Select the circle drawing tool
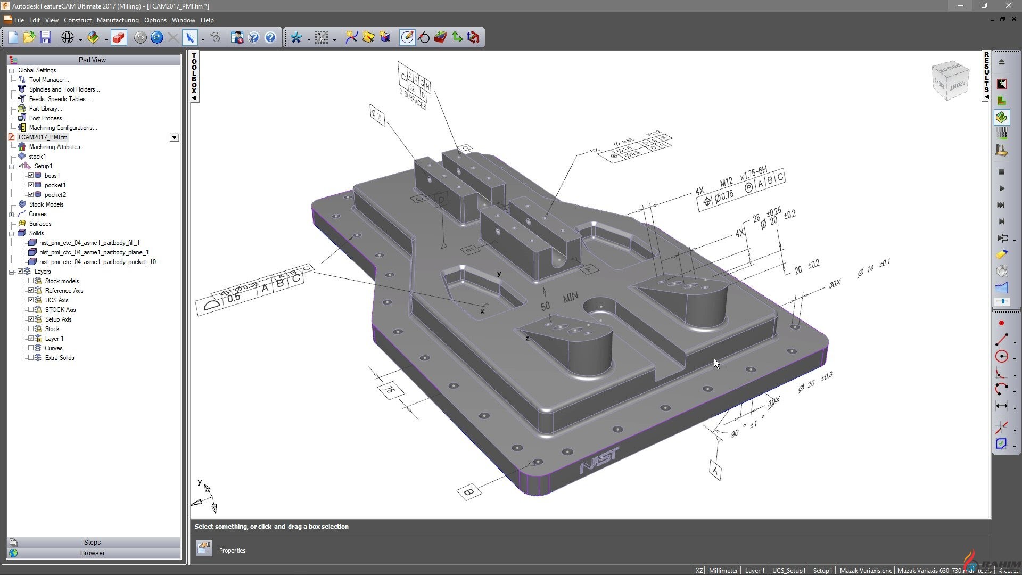 [1001, 357]
